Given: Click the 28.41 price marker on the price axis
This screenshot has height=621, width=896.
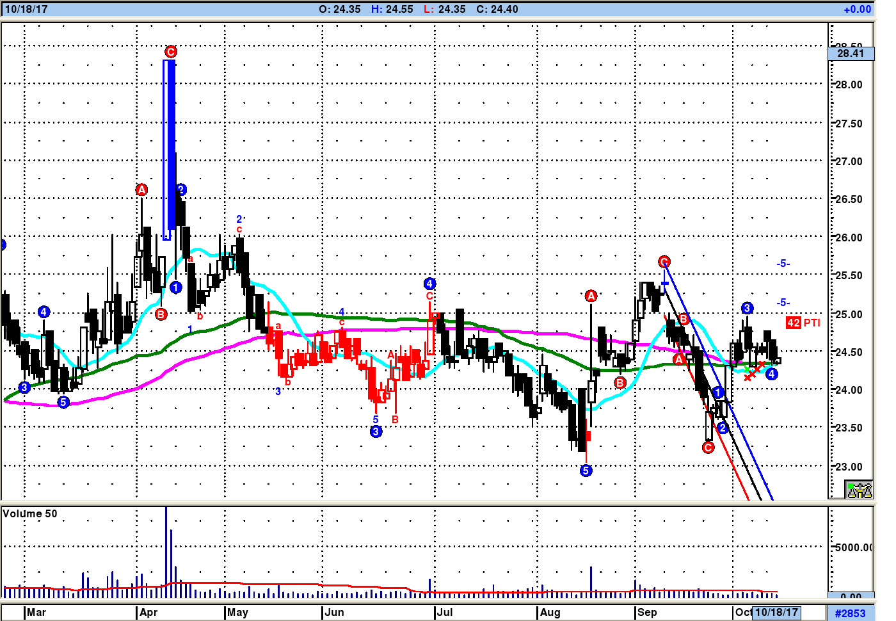Looking at the screenshot, I should click(x=851, y=53).
